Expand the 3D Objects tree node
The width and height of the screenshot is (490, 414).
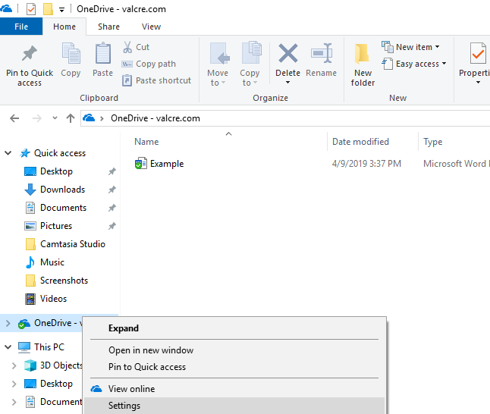[14, 365]
